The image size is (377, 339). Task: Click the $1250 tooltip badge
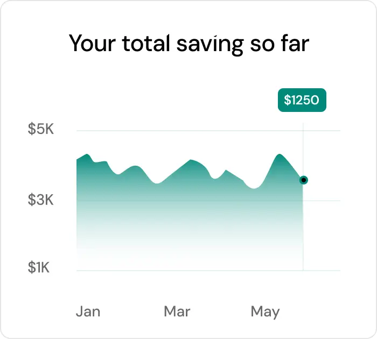pos(302,100)
